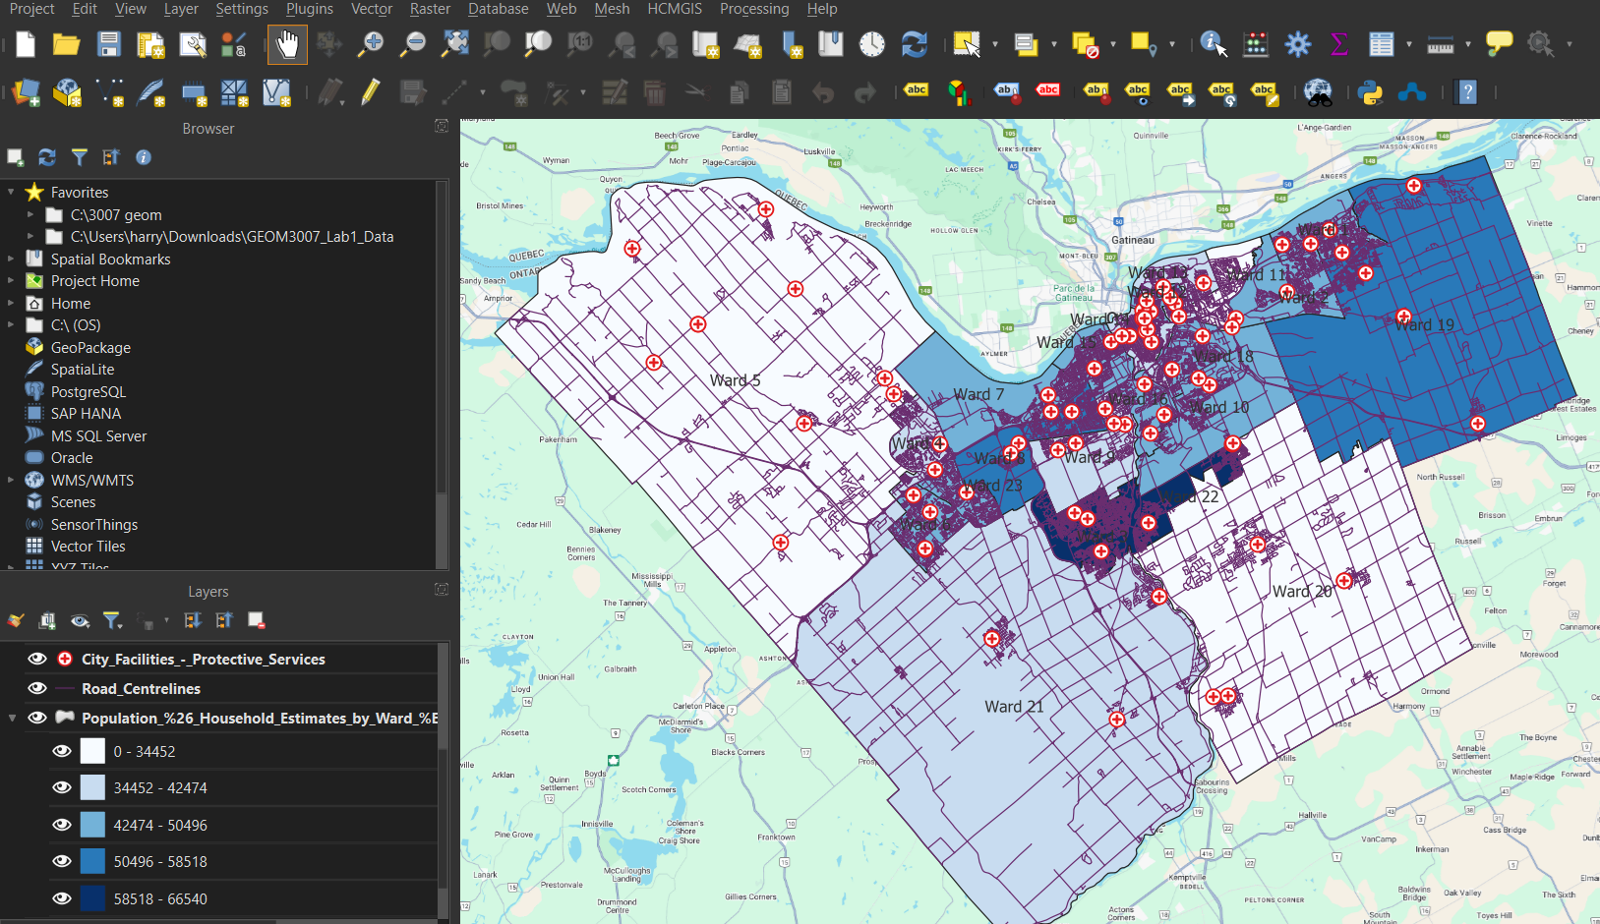Open the Python console icon

tap(1370, 92)
